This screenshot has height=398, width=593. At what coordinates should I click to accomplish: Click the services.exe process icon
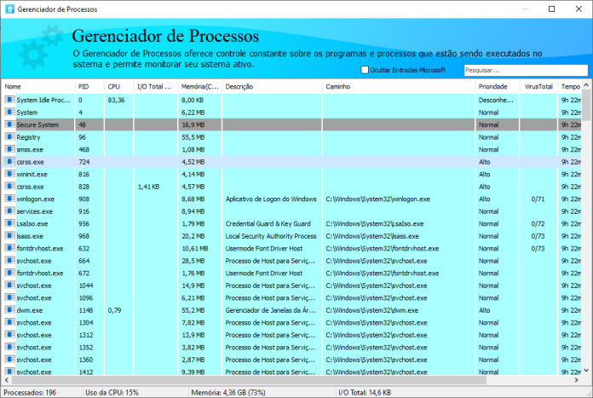point(10,211)
